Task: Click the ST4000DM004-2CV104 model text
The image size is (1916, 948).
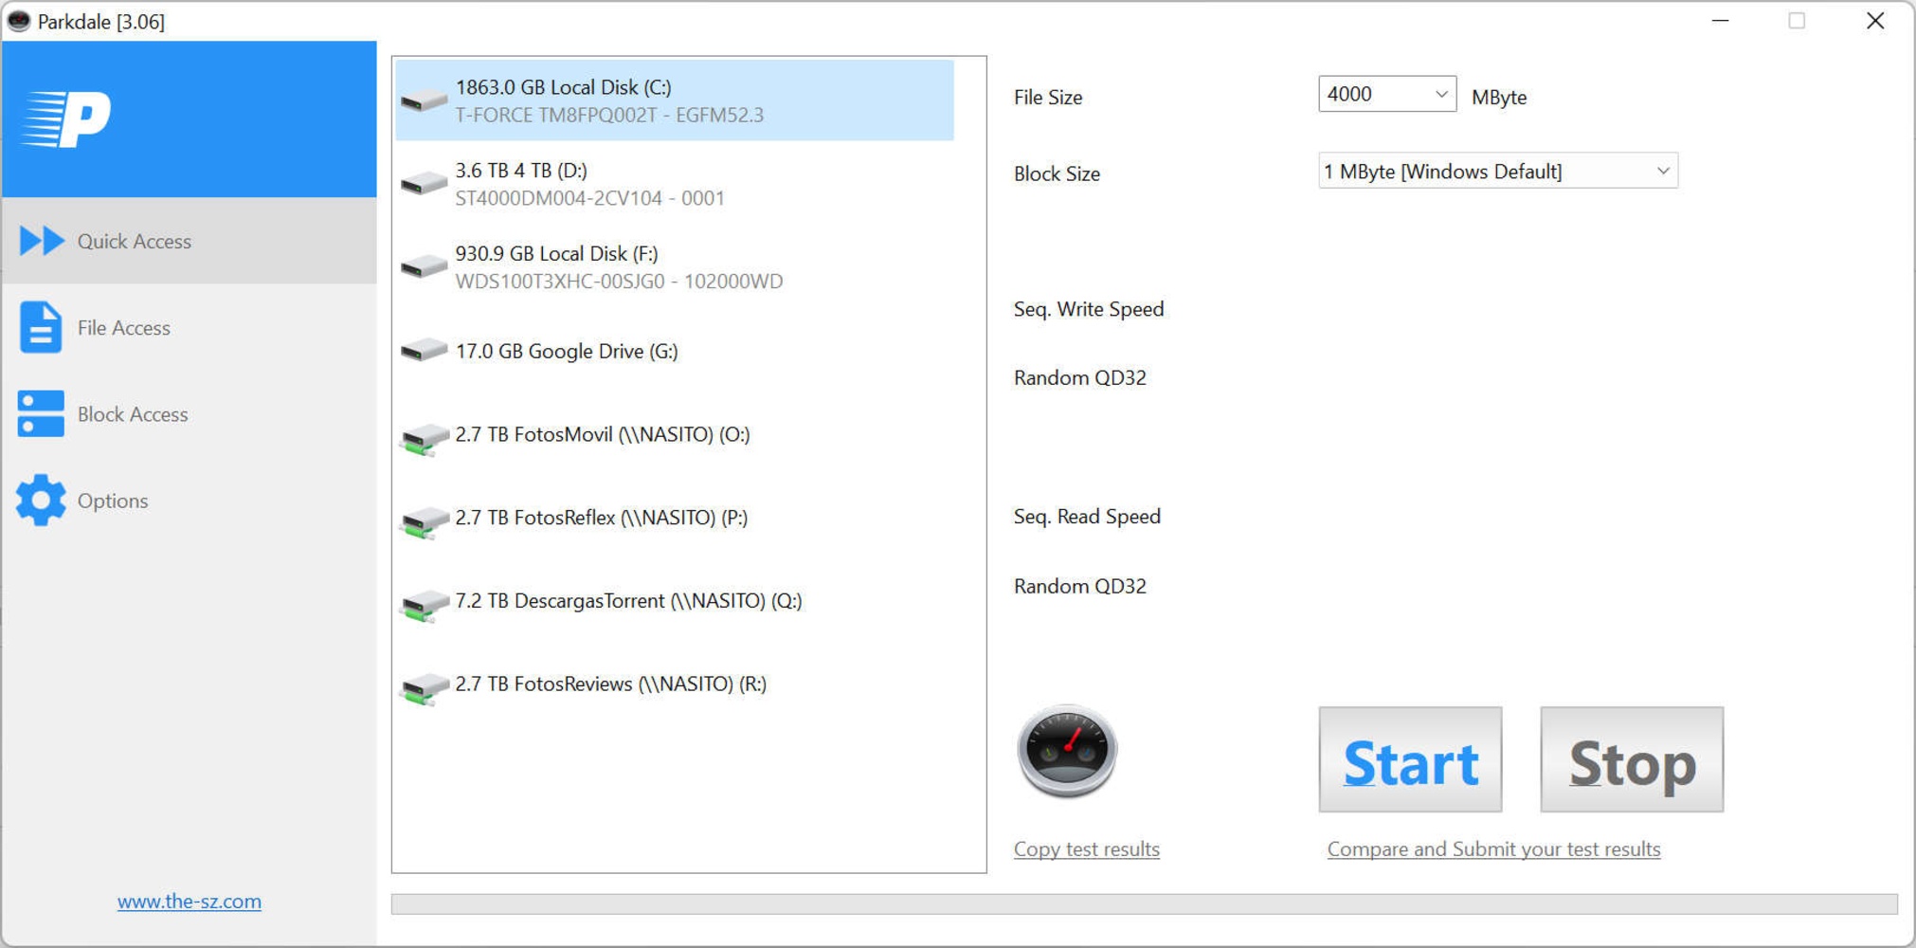Action: click(564, 198)
